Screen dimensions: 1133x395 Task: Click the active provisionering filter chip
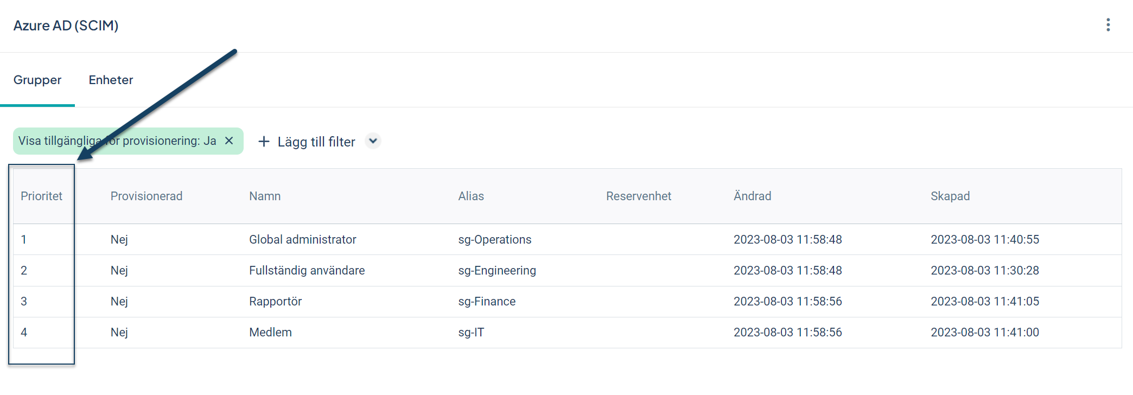pyautogui.click(x=128, y=141)
